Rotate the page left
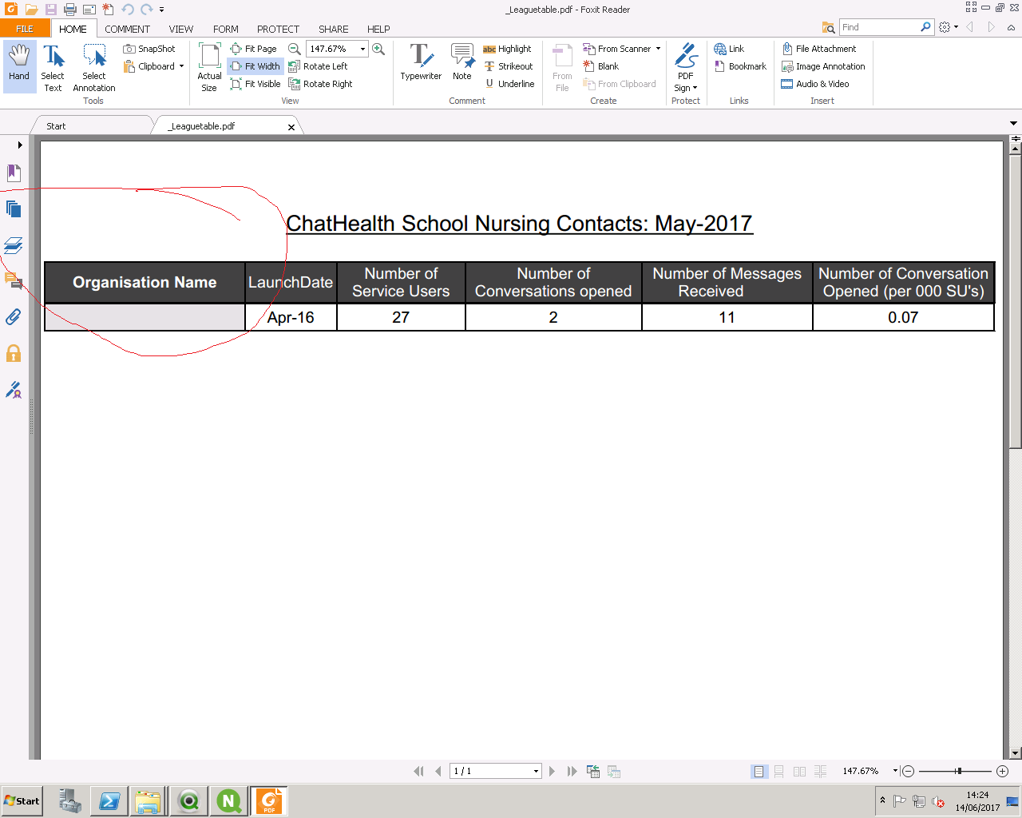This screenshot has width=1022, height=818. click(318, 66)
